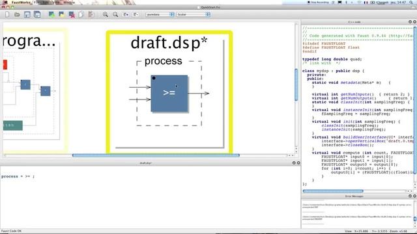
Task: Open the Scalar compilation mode dropdown
Action: tap(193, 14)
